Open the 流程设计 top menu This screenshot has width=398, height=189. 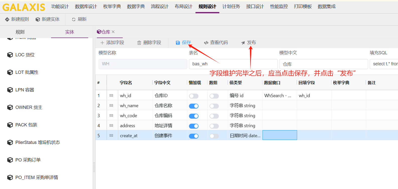tap(160, 7)
